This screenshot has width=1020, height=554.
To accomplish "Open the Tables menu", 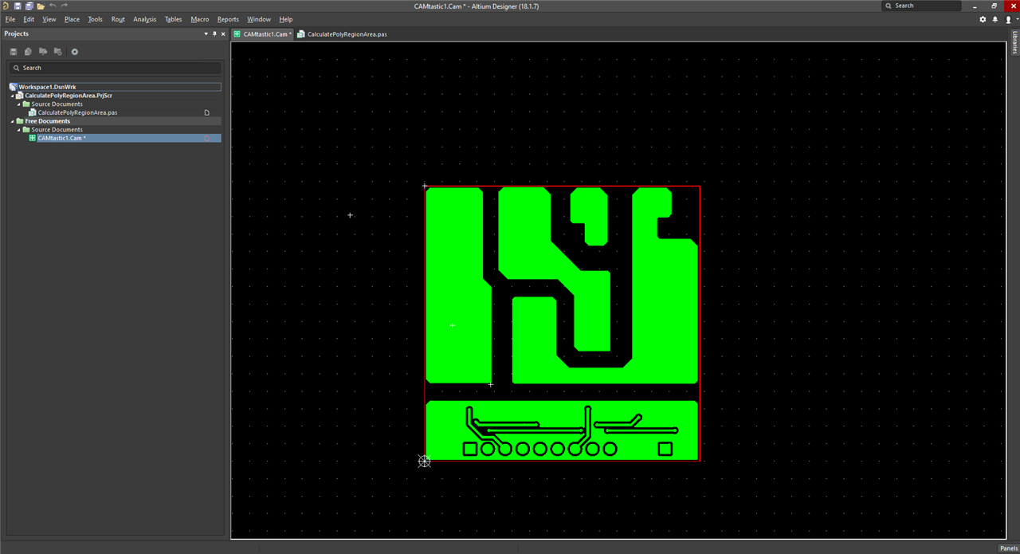I will coord(174,19).
